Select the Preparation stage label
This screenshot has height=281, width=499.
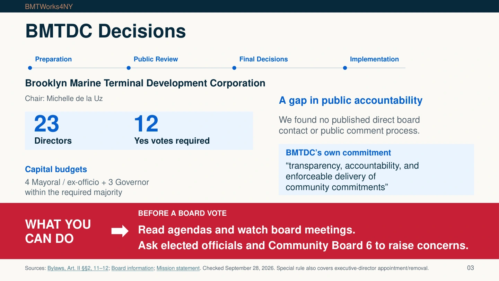53,59
